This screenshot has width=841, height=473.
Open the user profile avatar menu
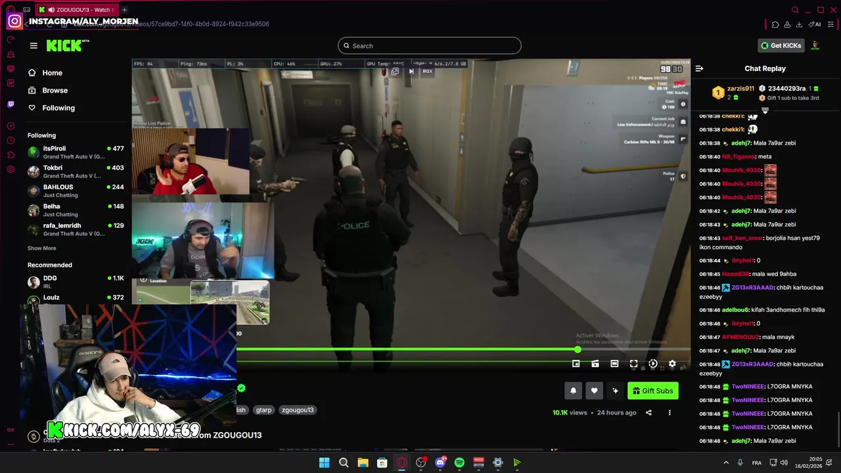[815, 45]
